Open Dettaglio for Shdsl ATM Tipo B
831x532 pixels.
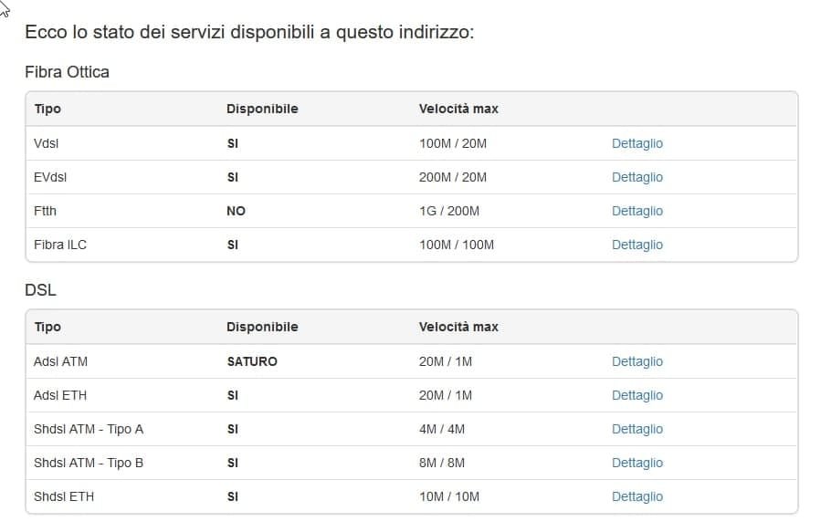[x=636, y=463]
